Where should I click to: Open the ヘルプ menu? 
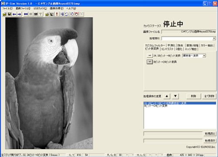coord(71,8)
